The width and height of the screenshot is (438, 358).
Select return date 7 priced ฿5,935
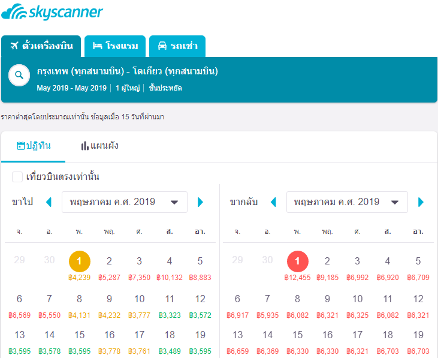[267, 303]
